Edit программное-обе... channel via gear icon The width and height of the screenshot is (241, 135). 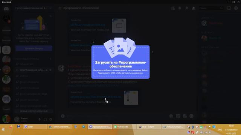click(x=50, y=70)
